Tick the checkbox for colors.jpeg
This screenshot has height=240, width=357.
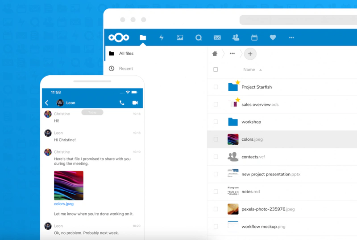tap(216, 139)
